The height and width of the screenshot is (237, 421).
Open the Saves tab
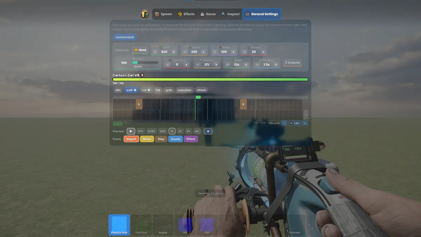pyautogui.click(x=208, y=14)
